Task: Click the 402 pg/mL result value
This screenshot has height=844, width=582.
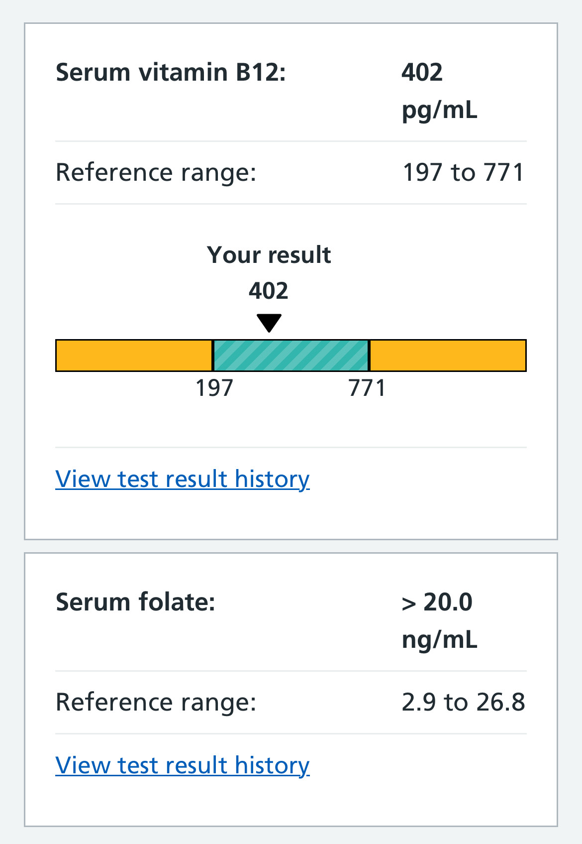Action: tap(422, 73)
